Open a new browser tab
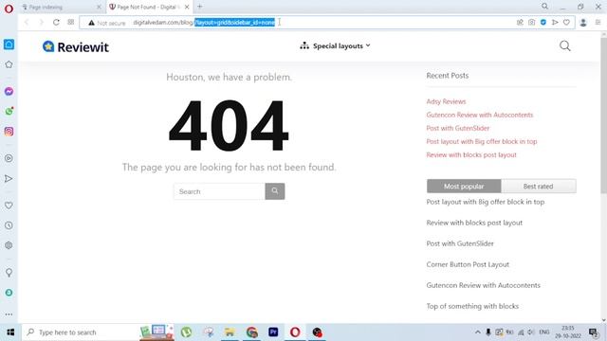Screen dimensions: 607x341 tap(200, 7)
